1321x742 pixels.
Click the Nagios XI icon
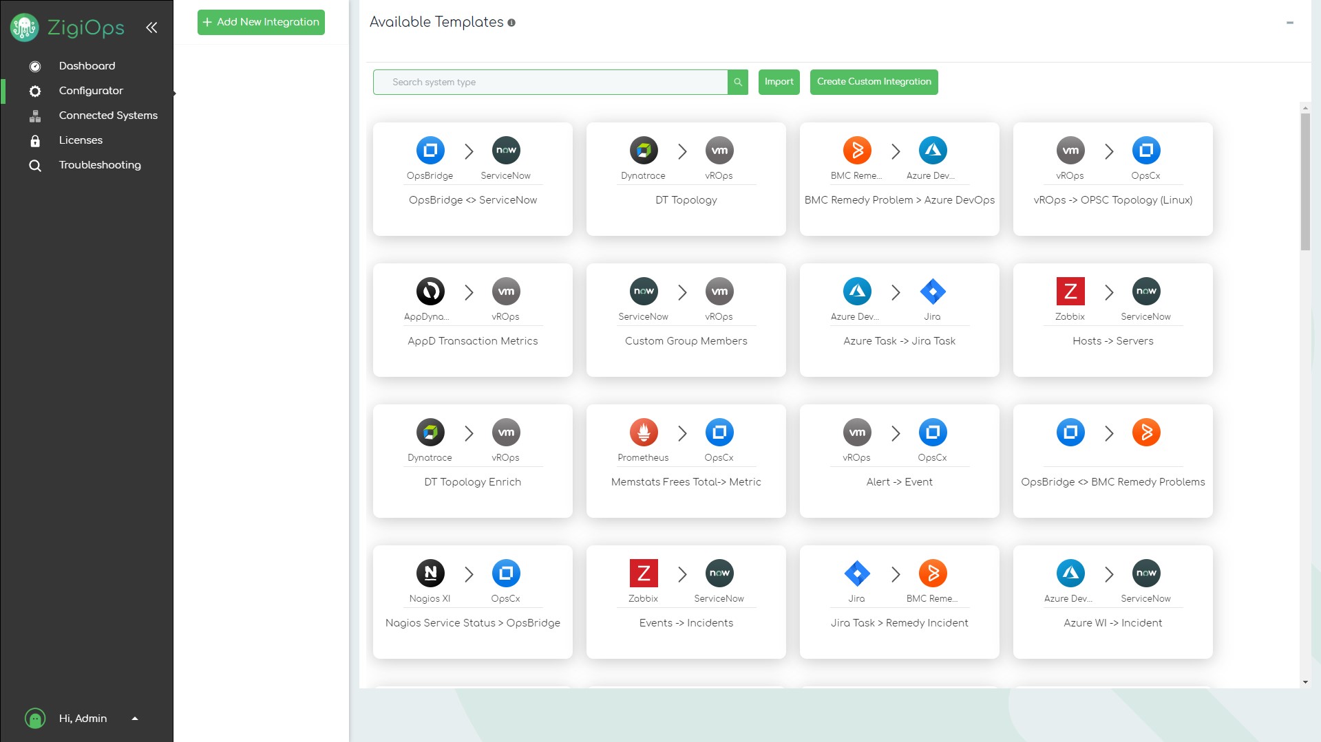[x=430, y=573]
